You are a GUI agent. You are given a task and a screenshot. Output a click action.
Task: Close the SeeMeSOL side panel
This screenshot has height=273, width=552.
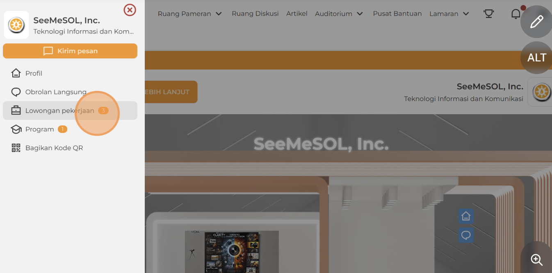click(130, 10)
